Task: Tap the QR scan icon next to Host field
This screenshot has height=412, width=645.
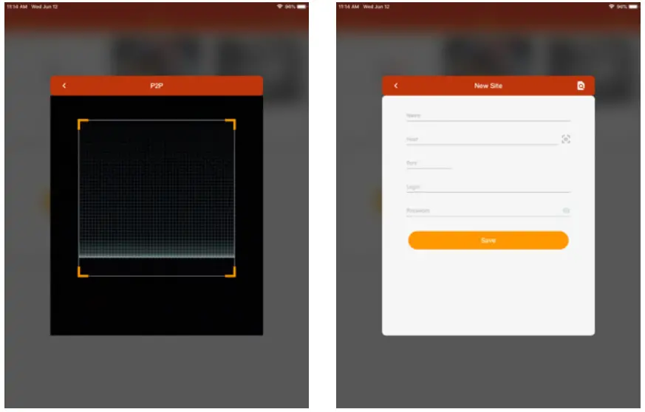Action: pos(566,140)
